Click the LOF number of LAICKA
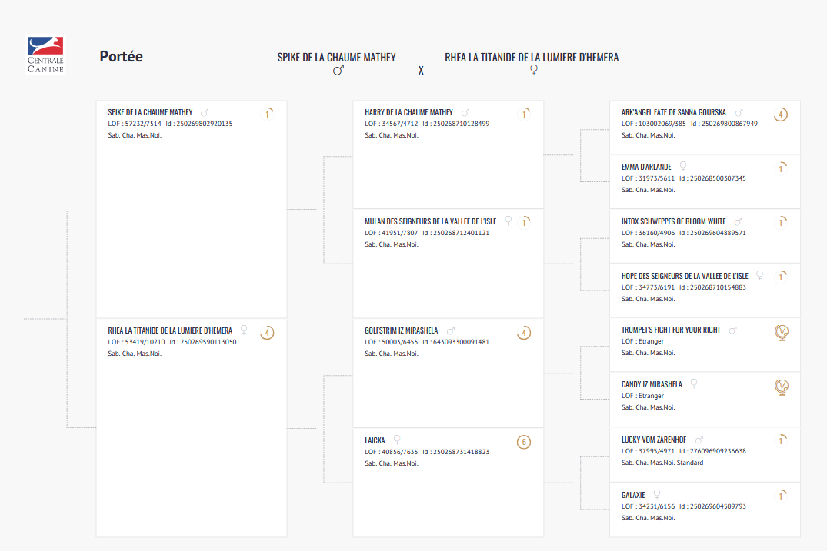 pos(392,452)
